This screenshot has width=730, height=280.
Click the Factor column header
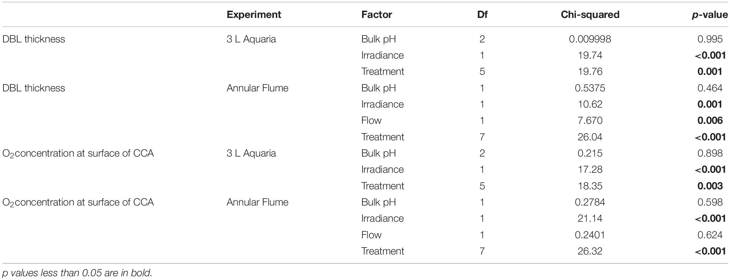(377, 14)
